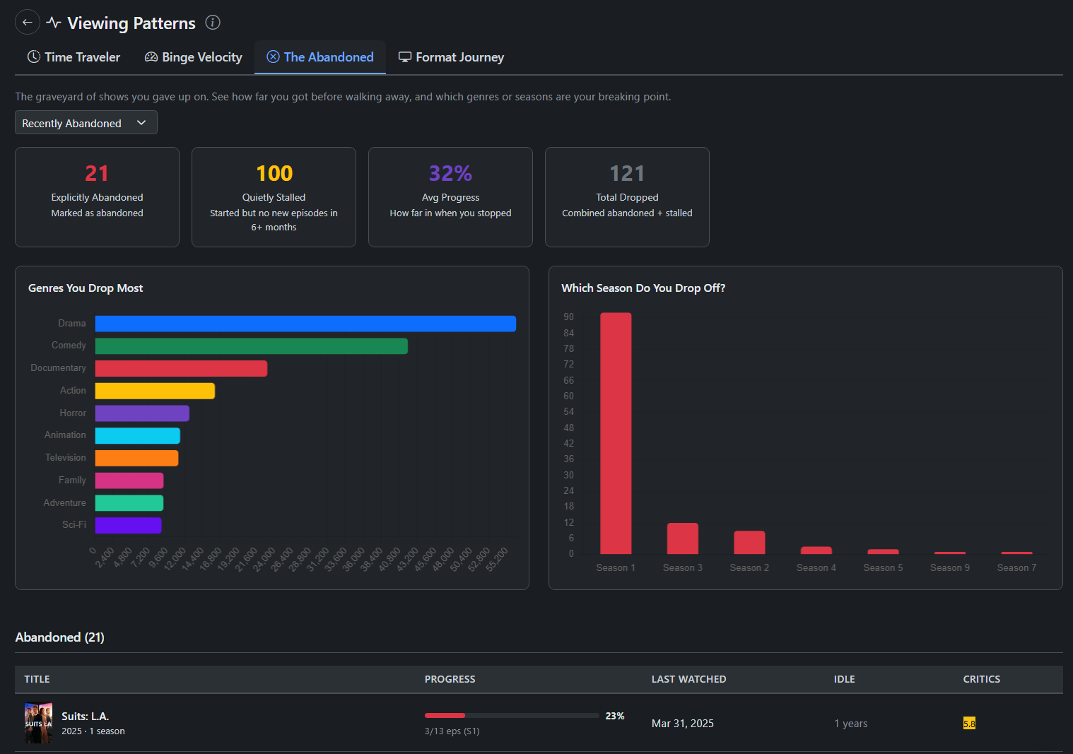Click the circled X icon on The Abandoned
The width and height of the screenshot is (1073, 754).
[273, 57]
